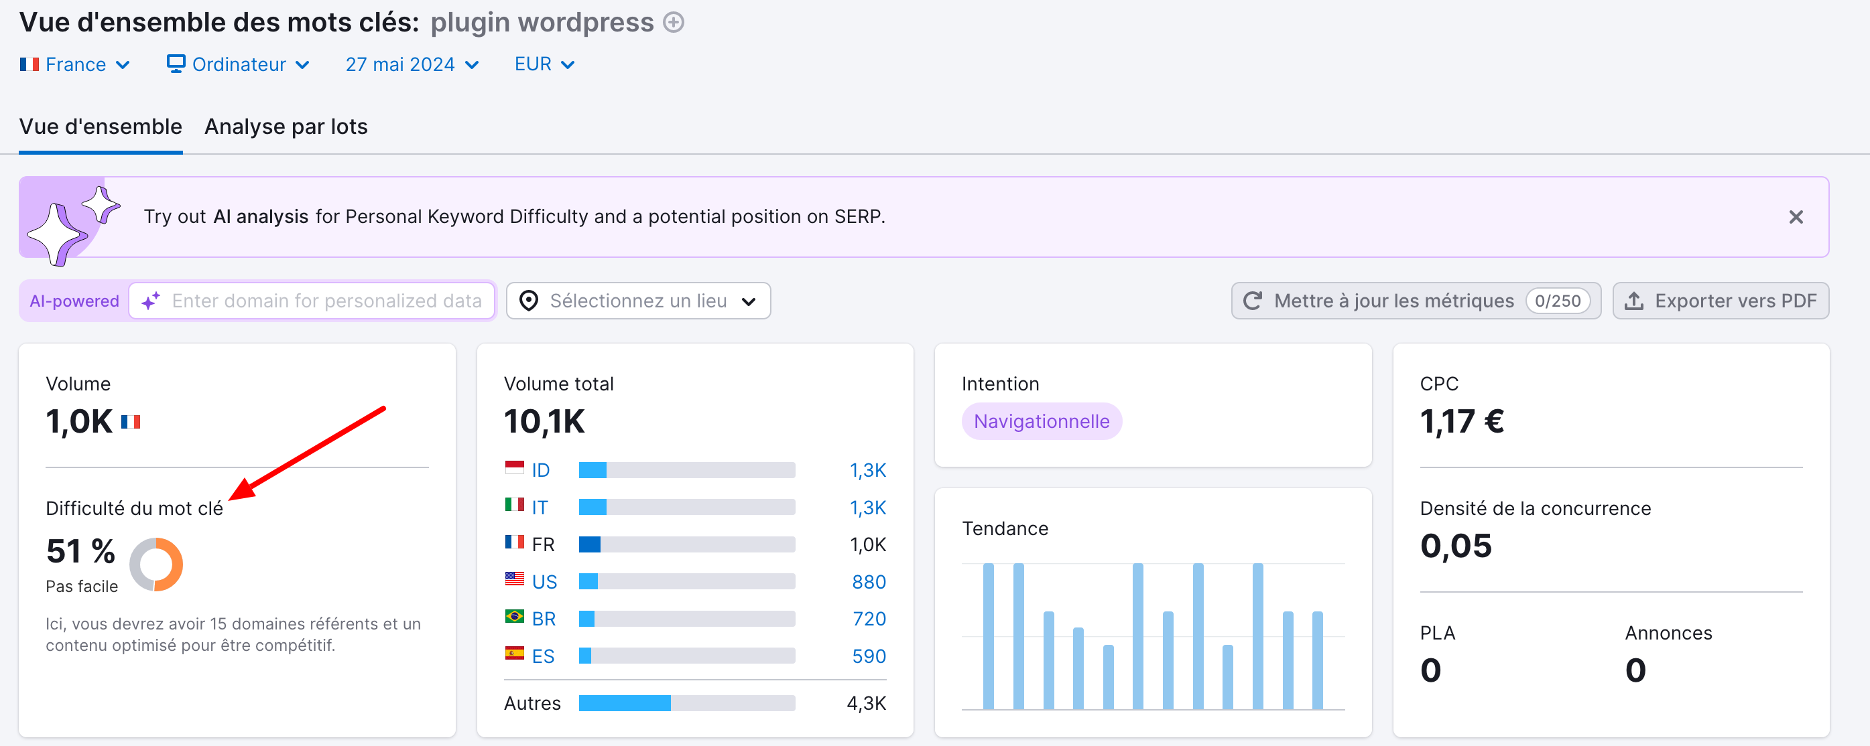Click the location pin icon

(529, 301)
